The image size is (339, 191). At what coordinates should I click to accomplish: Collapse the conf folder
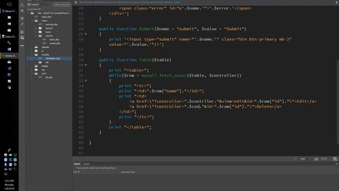point(32,73)
